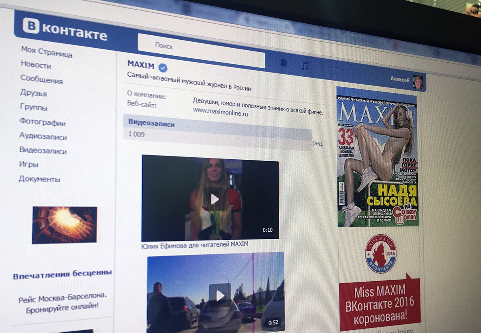Open Документы in the sidebar
This screenshot has height=333, width=481.
coord(39,179)
